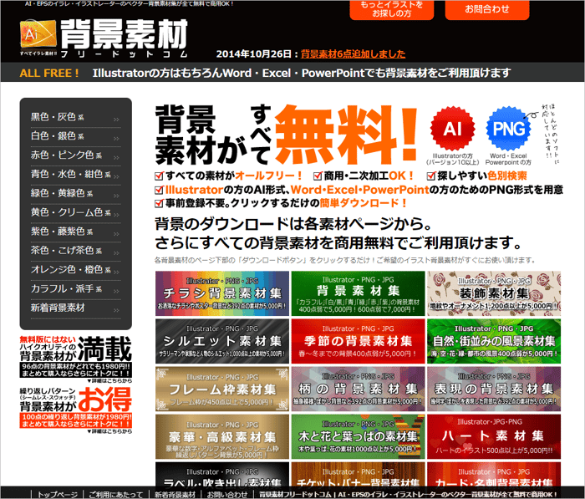Click the red AI badge icon
This screenshot has width=585, height=499.
[453, 129]
